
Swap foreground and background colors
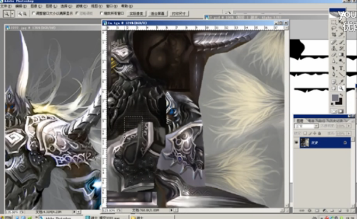(x=341, y=95)
